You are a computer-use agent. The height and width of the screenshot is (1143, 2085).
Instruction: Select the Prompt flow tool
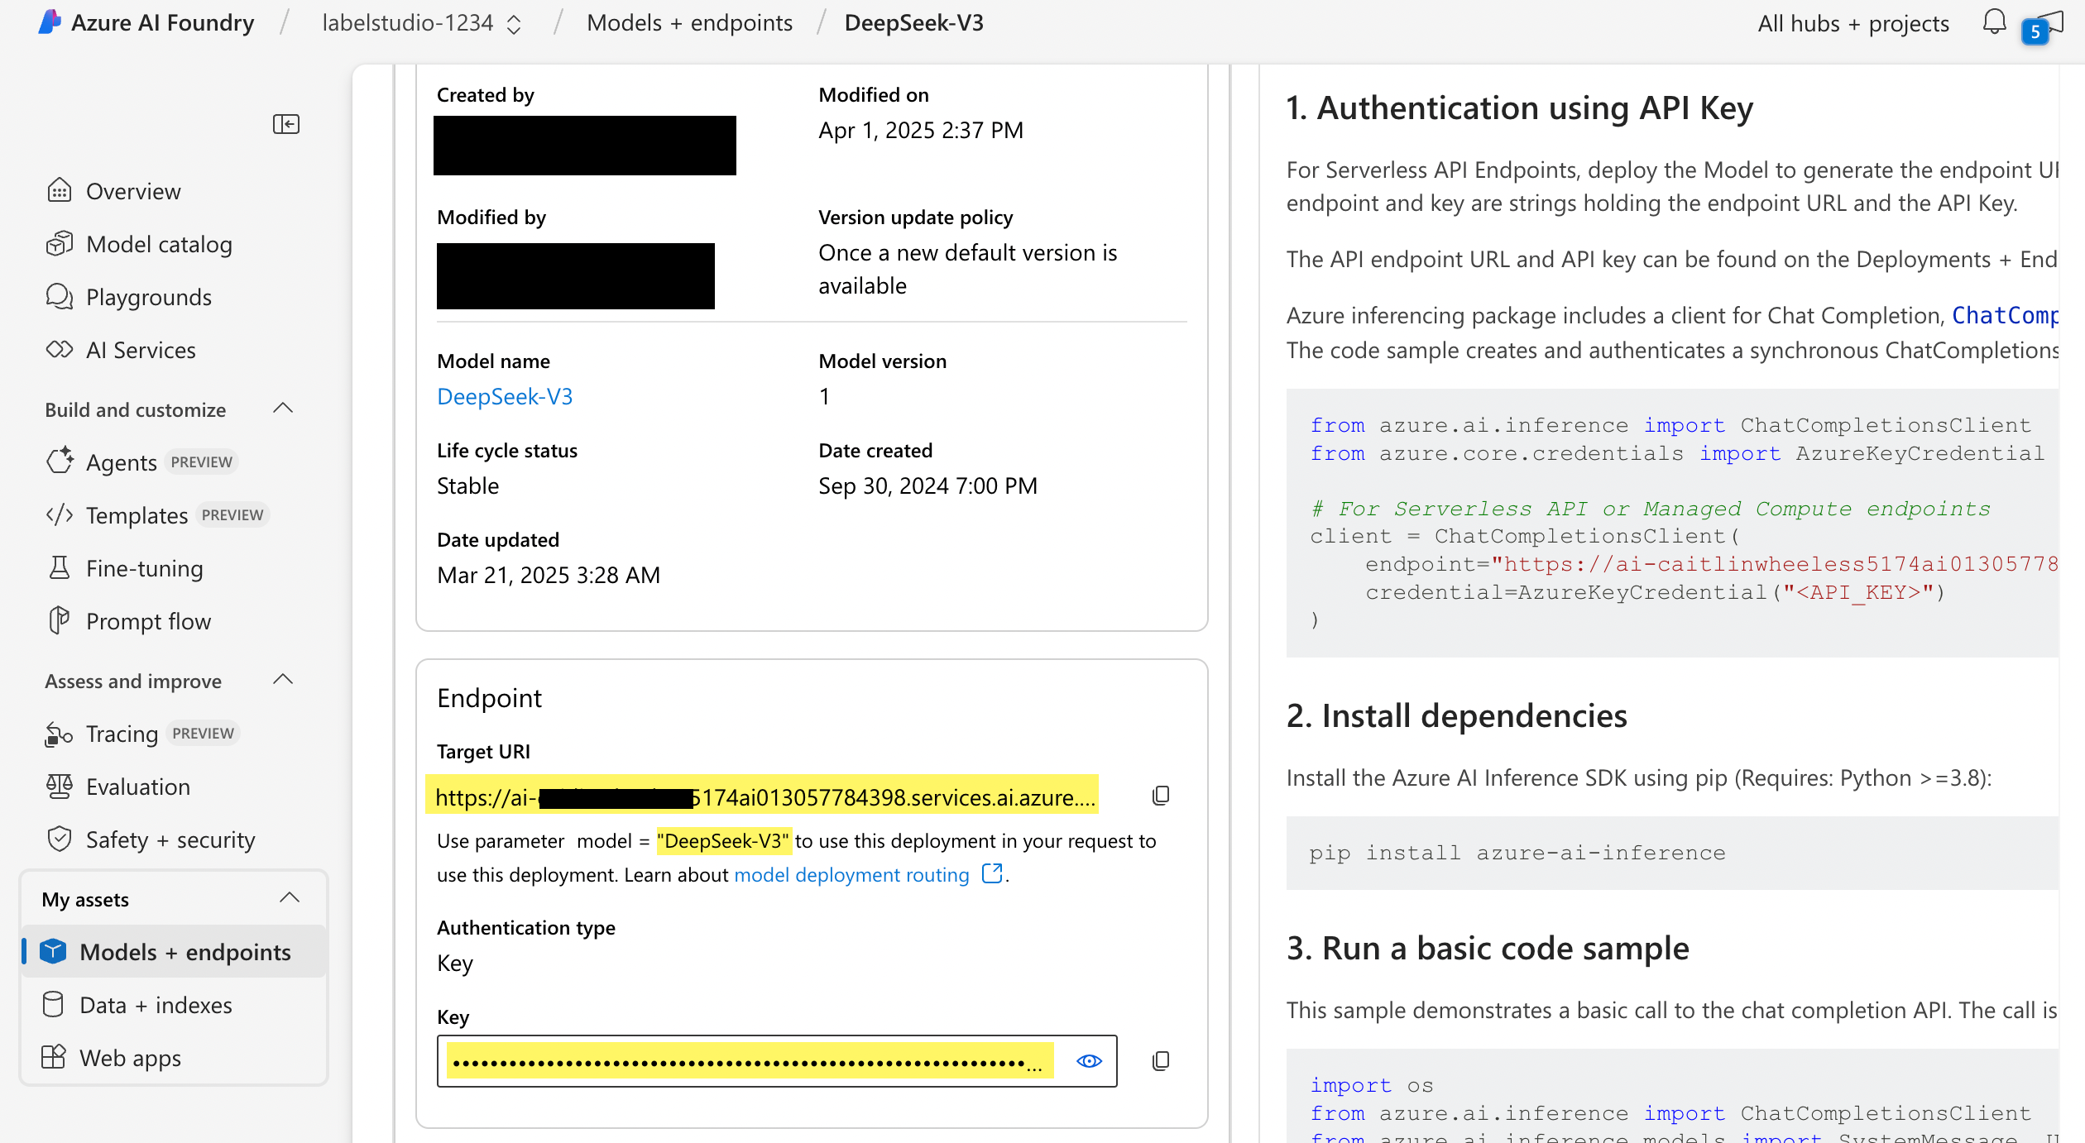[147, 621]
